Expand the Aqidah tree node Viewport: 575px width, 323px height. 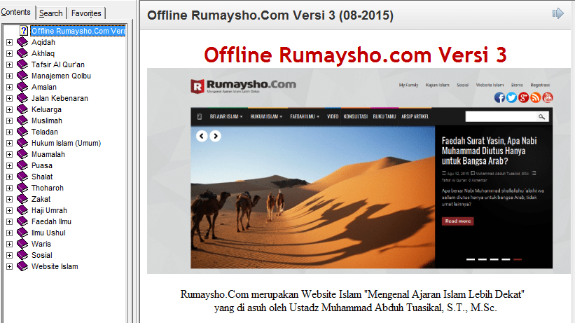tap(10, 42)
